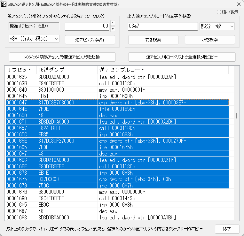Click the 前を検索 button
This screenshot has height=236, width=244.
(x=153, y=40)
